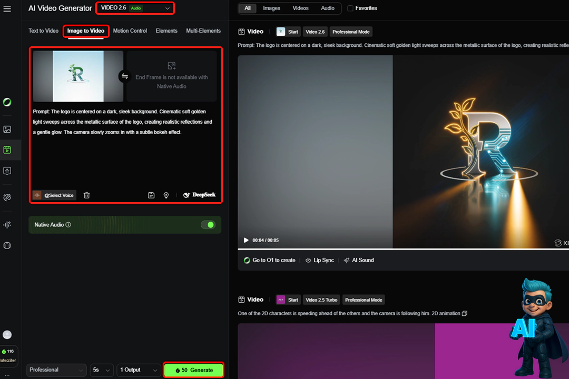
Task: Click the uploaded start frame logo thumbnail
Action: (78, 76)
